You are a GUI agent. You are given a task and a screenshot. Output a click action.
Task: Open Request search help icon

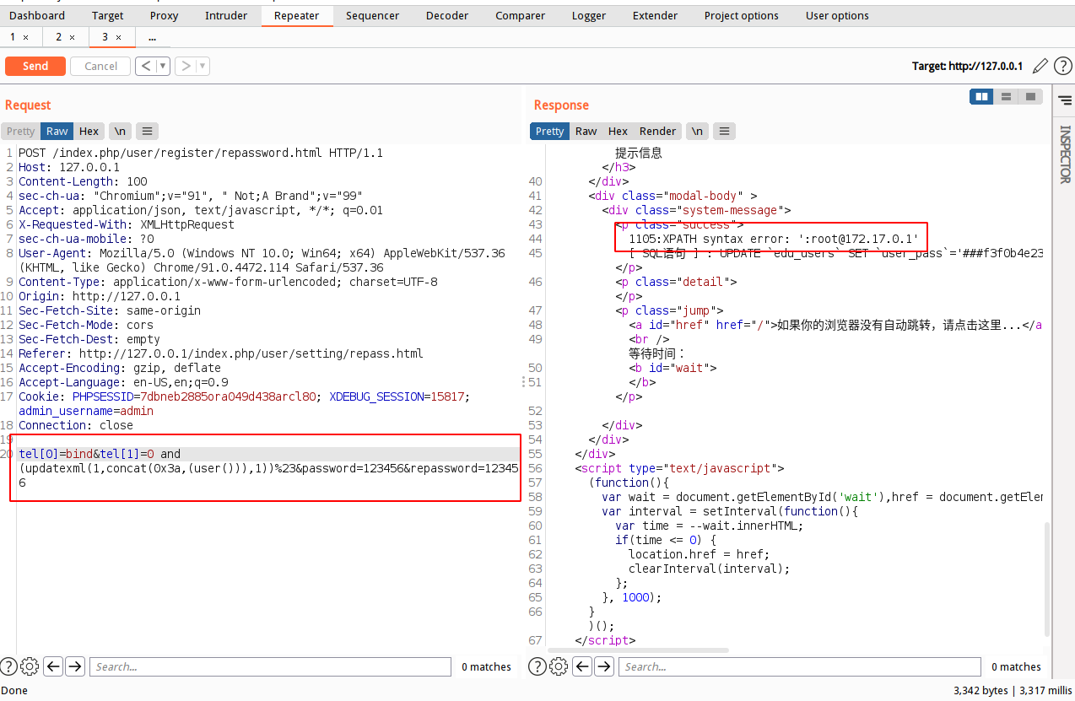[x=9, y=666]
